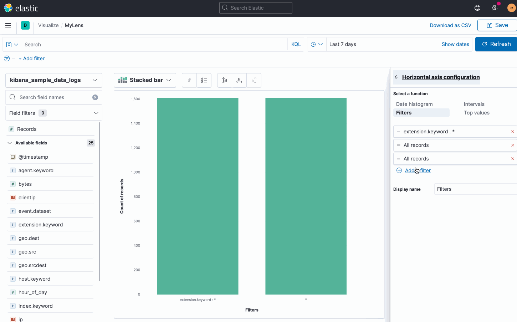
Task: Open the legend settings popover
Action: 204,80
